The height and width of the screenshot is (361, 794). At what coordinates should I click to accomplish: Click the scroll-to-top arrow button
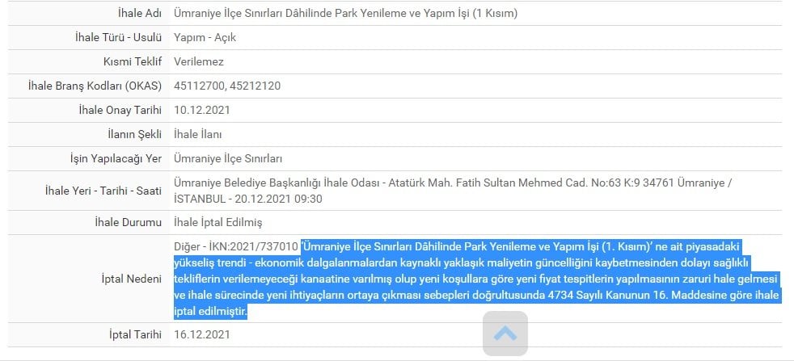click(505, 334)
